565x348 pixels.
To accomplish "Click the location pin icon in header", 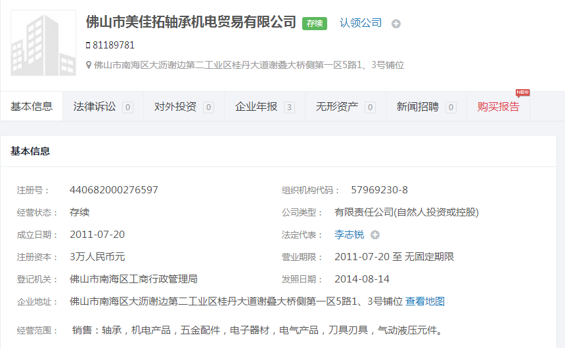I will (89, 65).
